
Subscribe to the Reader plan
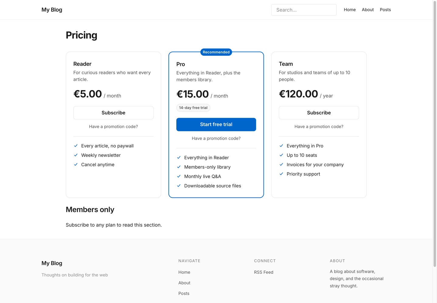[113, 113]
